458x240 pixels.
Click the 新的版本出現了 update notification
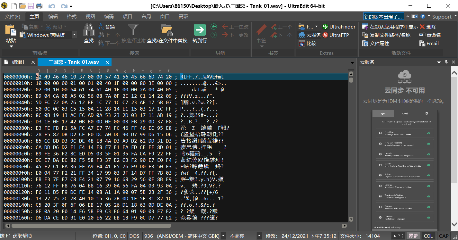pyautogui.click(x=384, y=17)
